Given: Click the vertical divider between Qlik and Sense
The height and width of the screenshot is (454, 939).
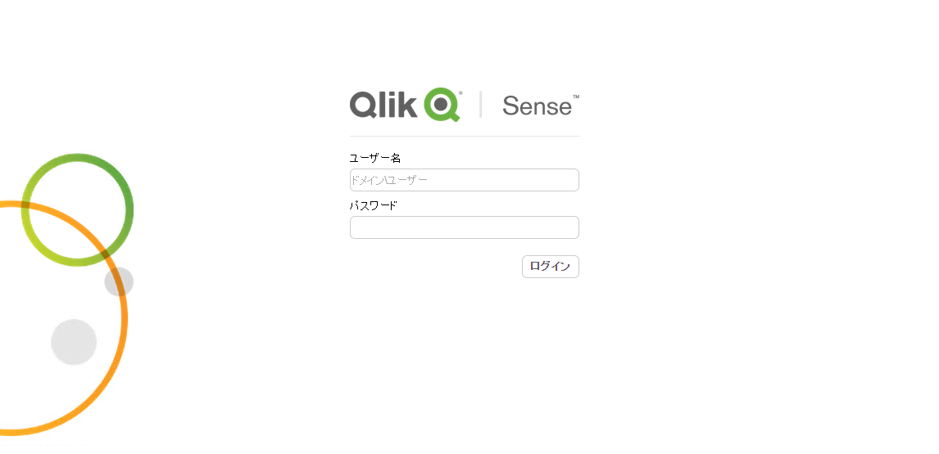Looking at the screenshot, I should coord(480,104).
